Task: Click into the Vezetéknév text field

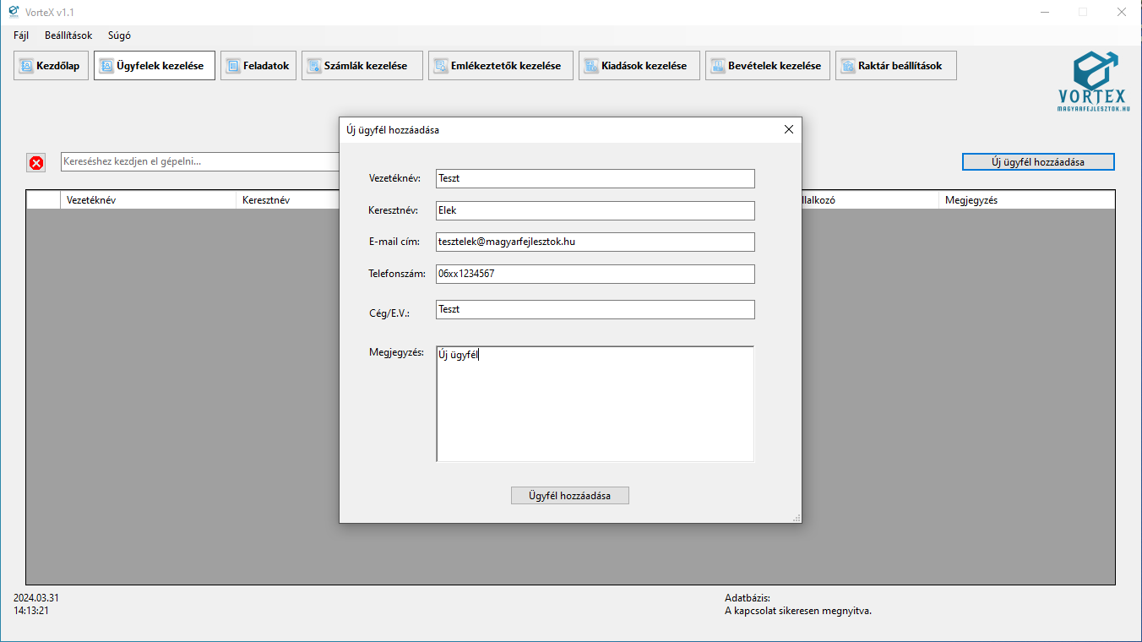Action: pyautogui.click(x=595, y=178)
